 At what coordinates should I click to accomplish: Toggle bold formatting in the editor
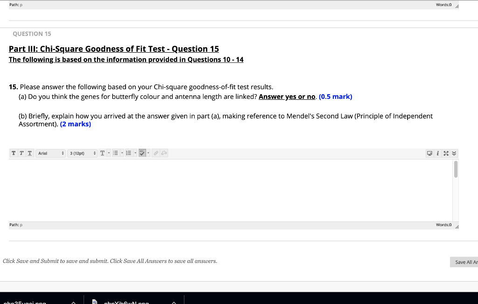14,153
